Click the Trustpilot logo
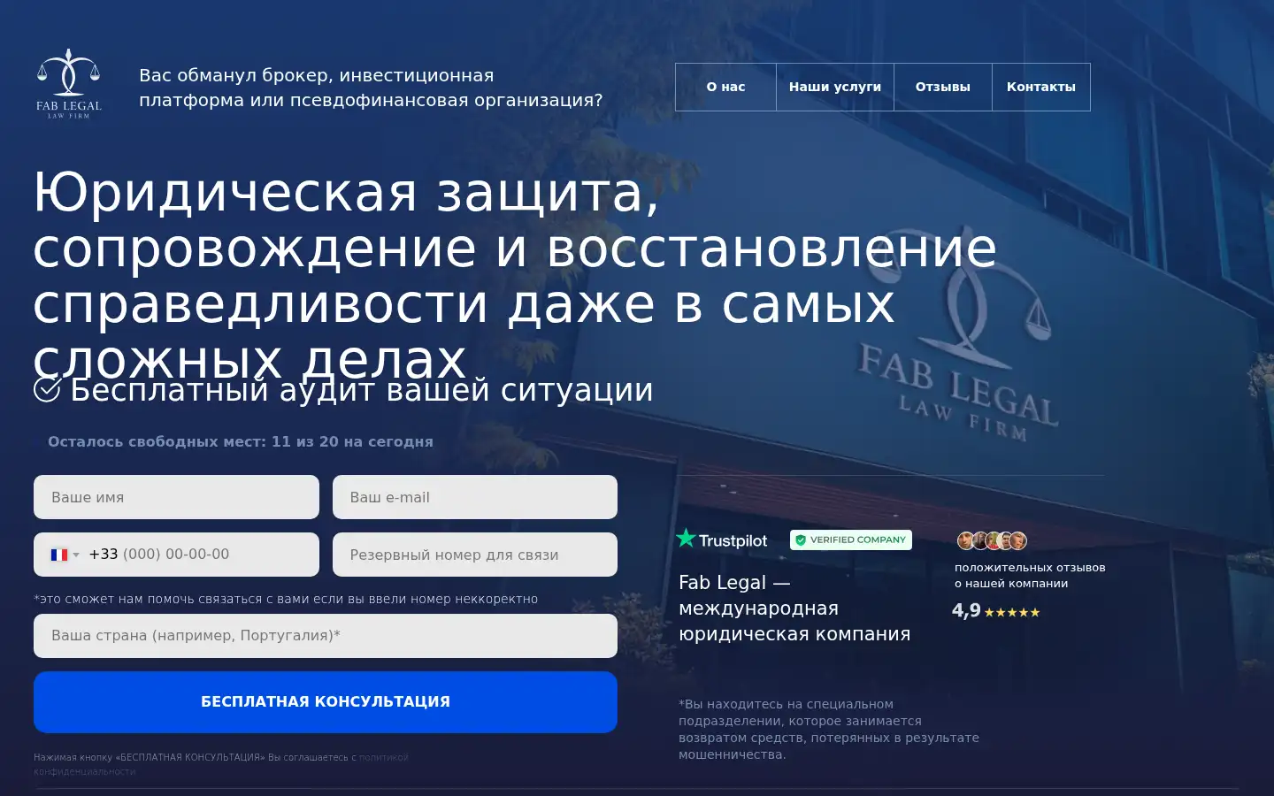Image resolution: width=1274 pixels, height=796 pixels. [x=722, y=539]
